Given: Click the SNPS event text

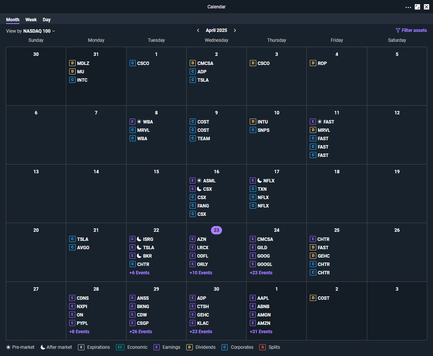Looking at the screenshot, I should point(263,130).
